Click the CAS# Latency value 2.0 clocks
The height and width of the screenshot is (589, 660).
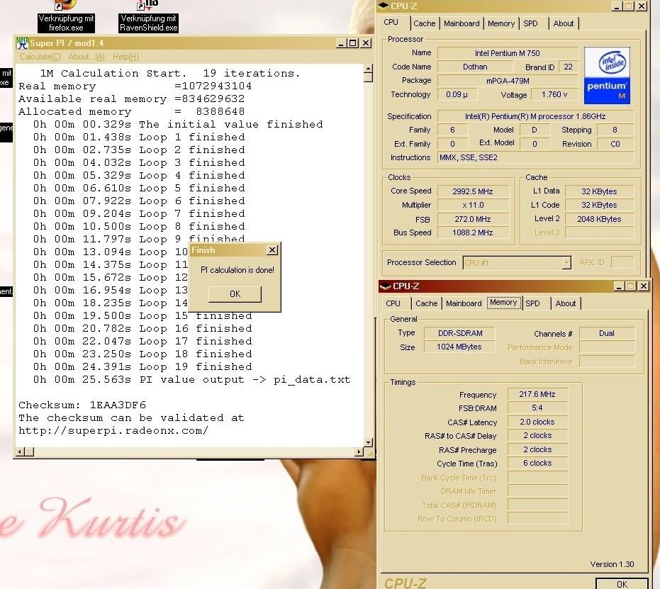click(537, 422)
